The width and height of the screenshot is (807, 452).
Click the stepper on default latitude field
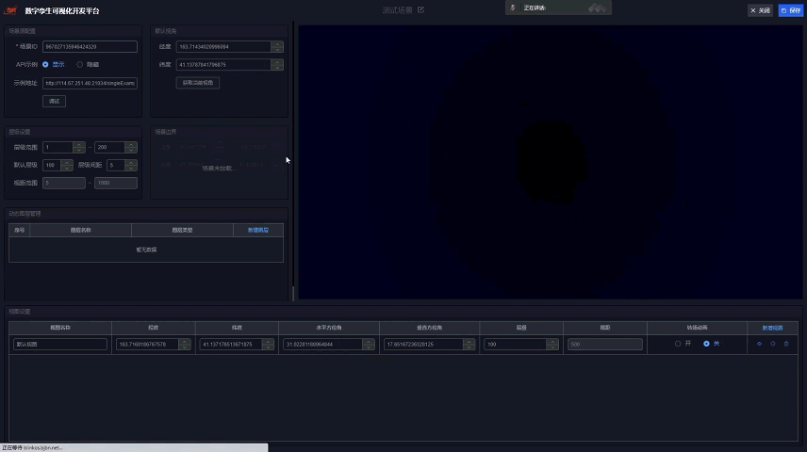click(x=276, y=65)
